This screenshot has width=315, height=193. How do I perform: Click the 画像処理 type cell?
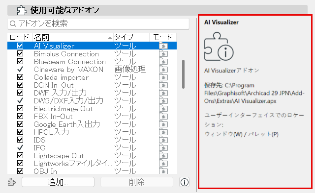coord(130,69)
